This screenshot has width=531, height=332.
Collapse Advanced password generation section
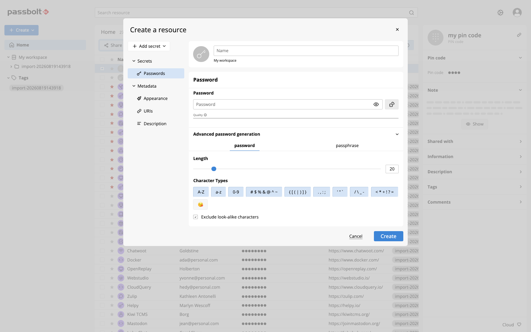point(397,134)
